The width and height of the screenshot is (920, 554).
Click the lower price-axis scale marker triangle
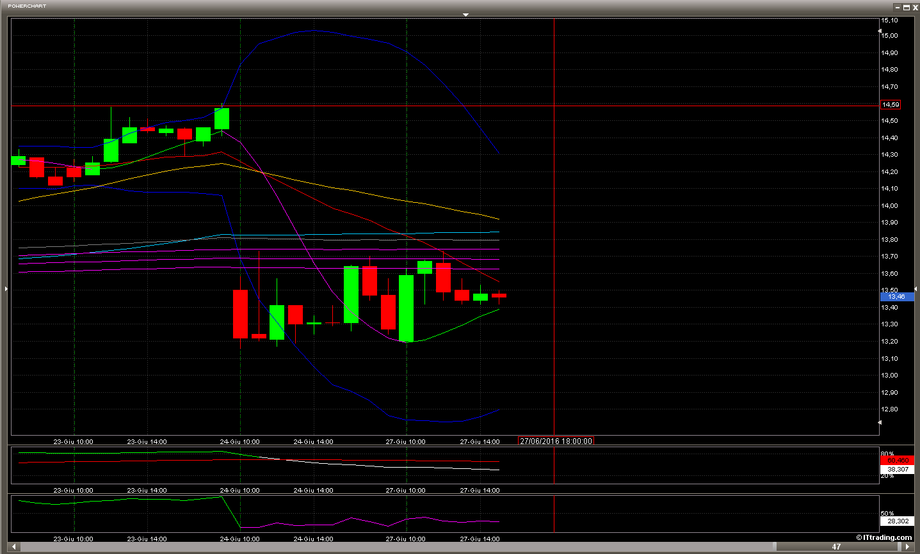coord(880,422)
